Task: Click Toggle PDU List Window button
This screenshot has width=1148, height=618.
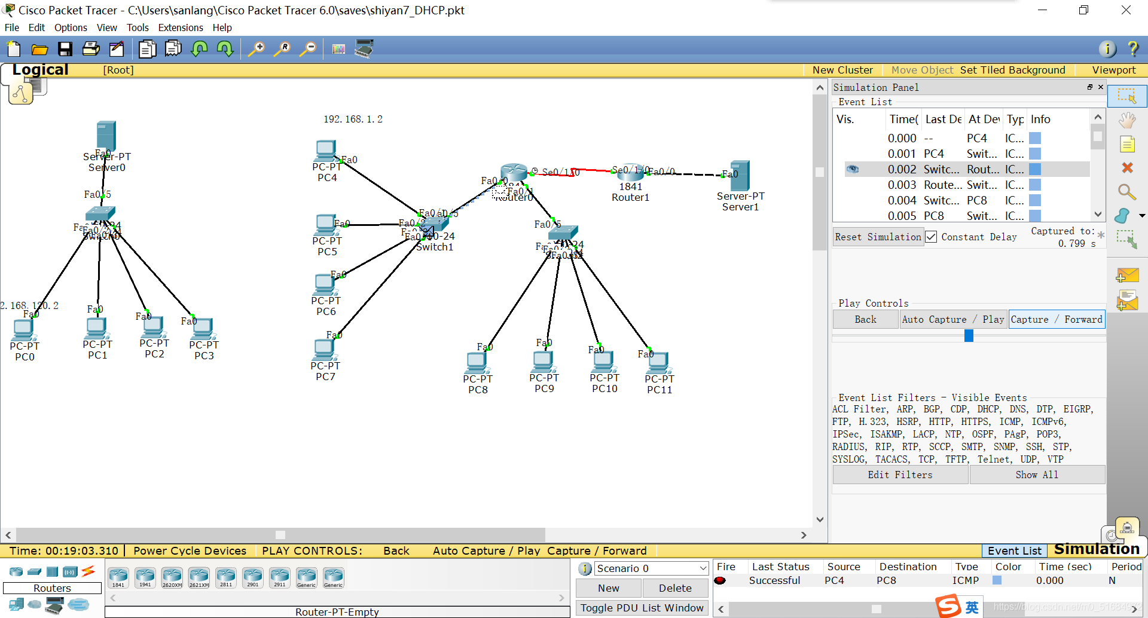Action: [642, 608]
